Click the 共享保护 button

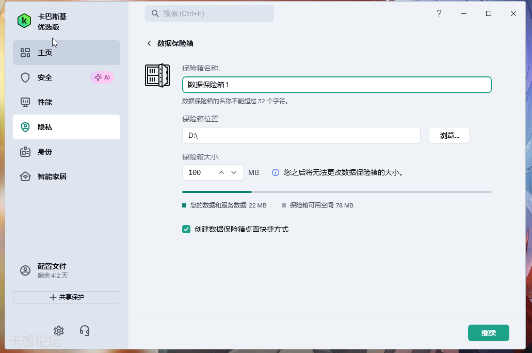tap(67, 297)
